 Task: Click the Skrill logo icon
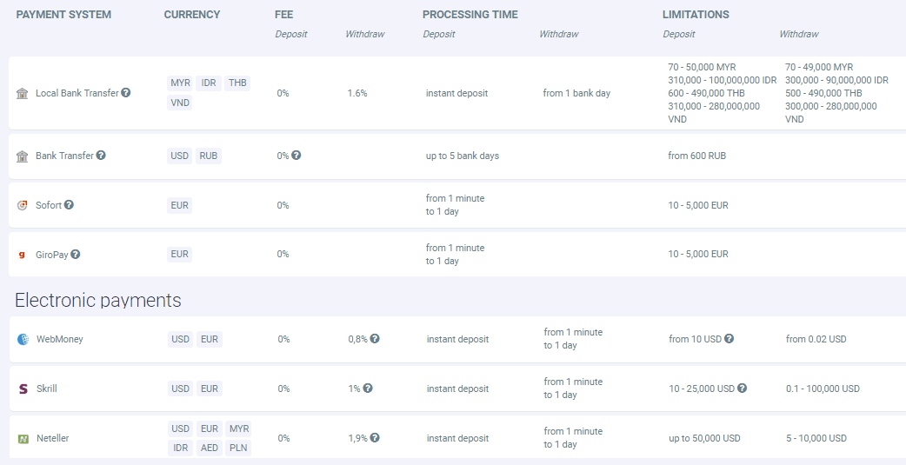(23, 389)
